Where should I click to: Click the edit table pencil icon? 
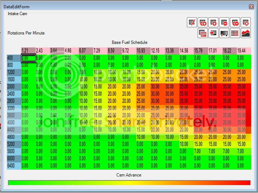tap(192, 23)
